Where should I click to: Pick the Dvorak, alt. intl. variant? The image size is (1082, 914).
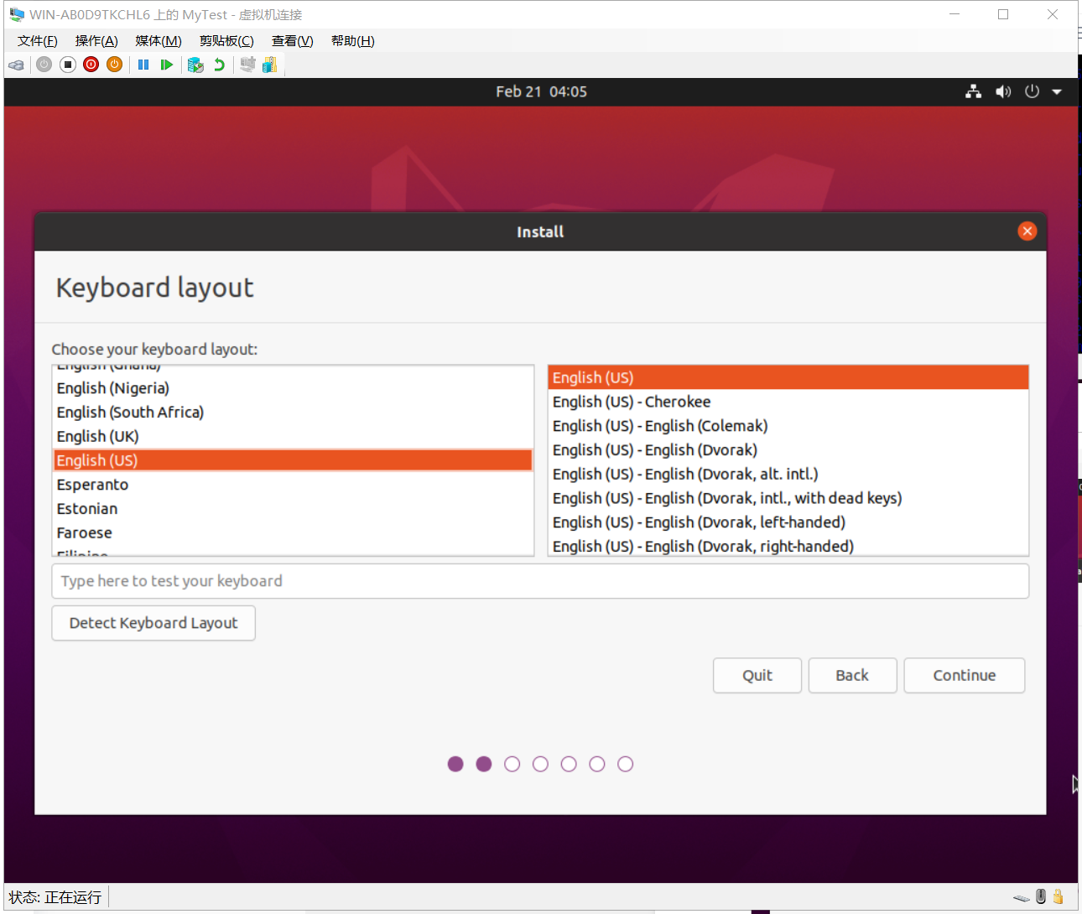coord(788,475)
